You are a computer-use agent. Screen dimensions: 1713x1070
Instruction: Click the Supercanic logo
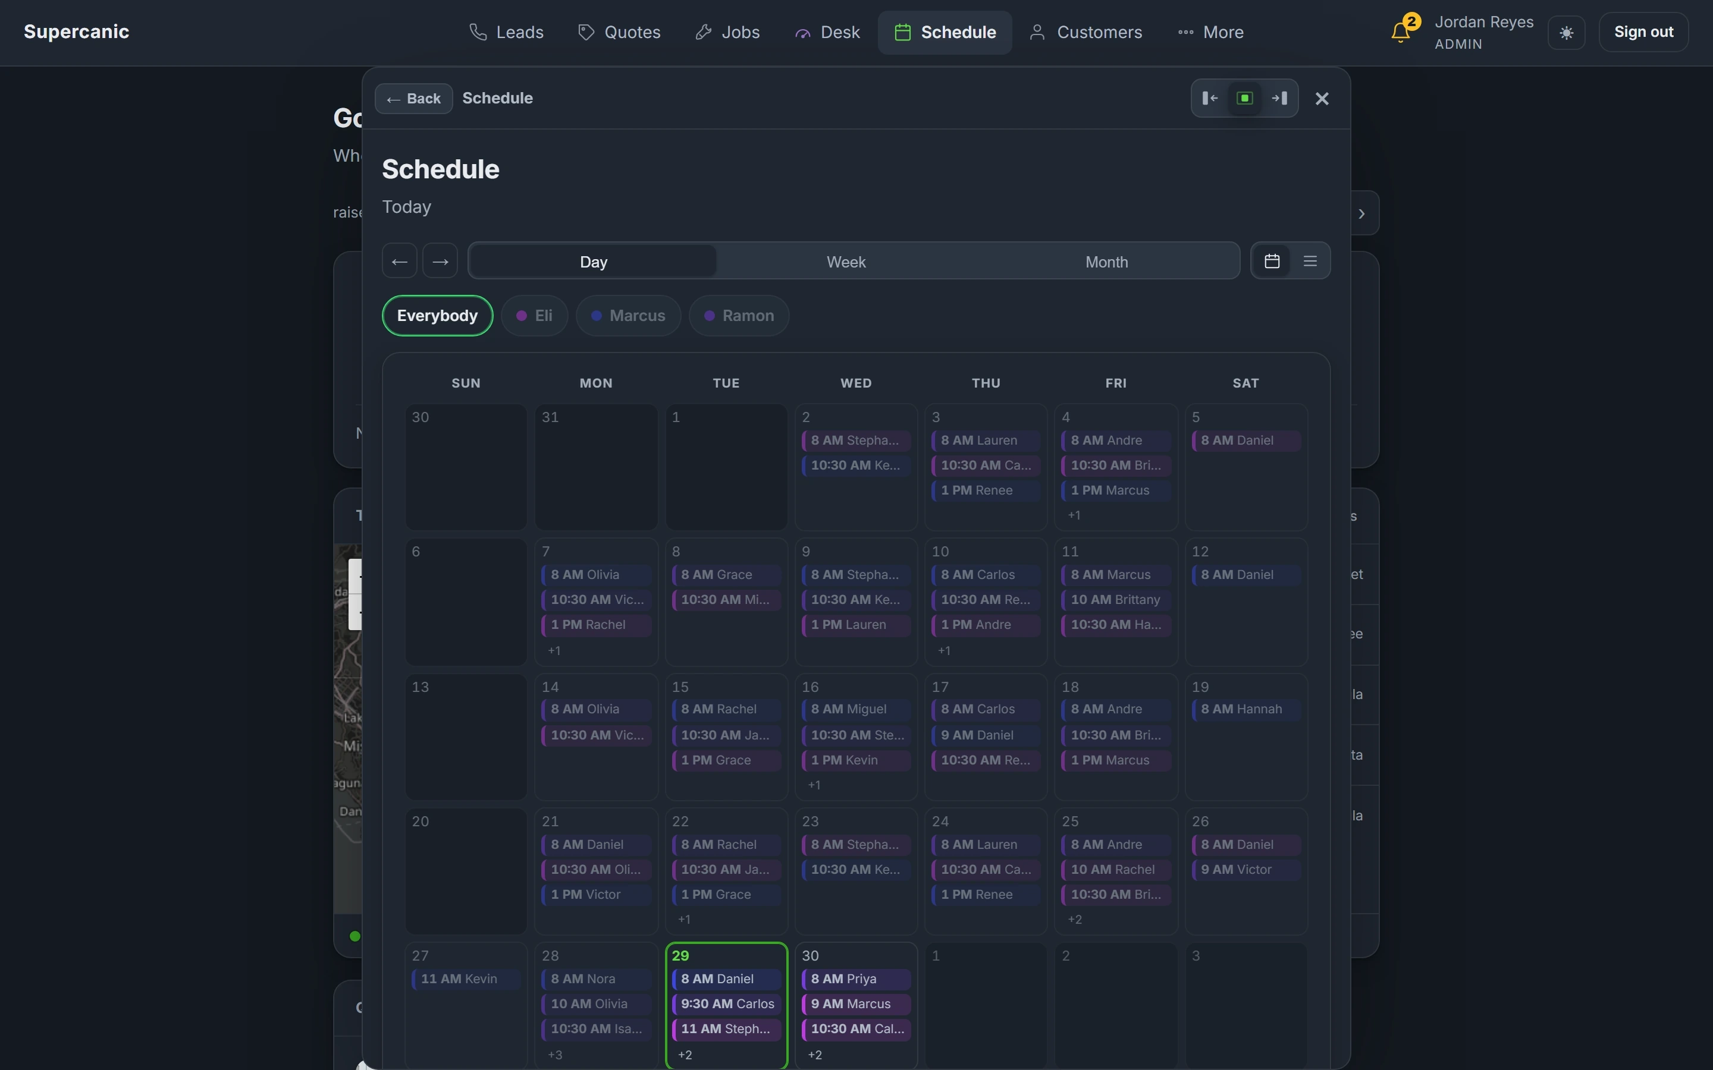pyautogui.click(x=77, y=32)
